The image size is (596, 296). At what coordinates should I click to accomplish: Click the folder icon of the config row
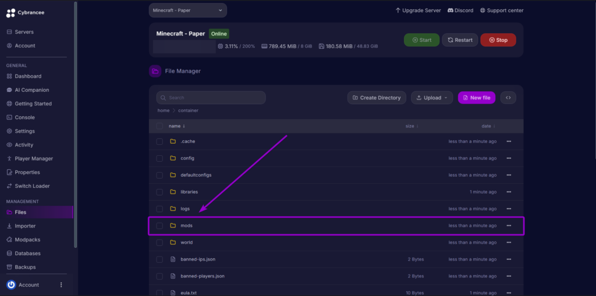click(x=173, y=158)
